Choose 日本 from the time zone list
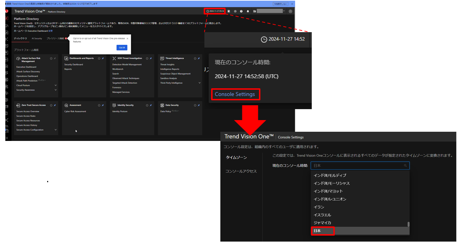This screenshot has width=457, height=243. [x=359, y=231]
